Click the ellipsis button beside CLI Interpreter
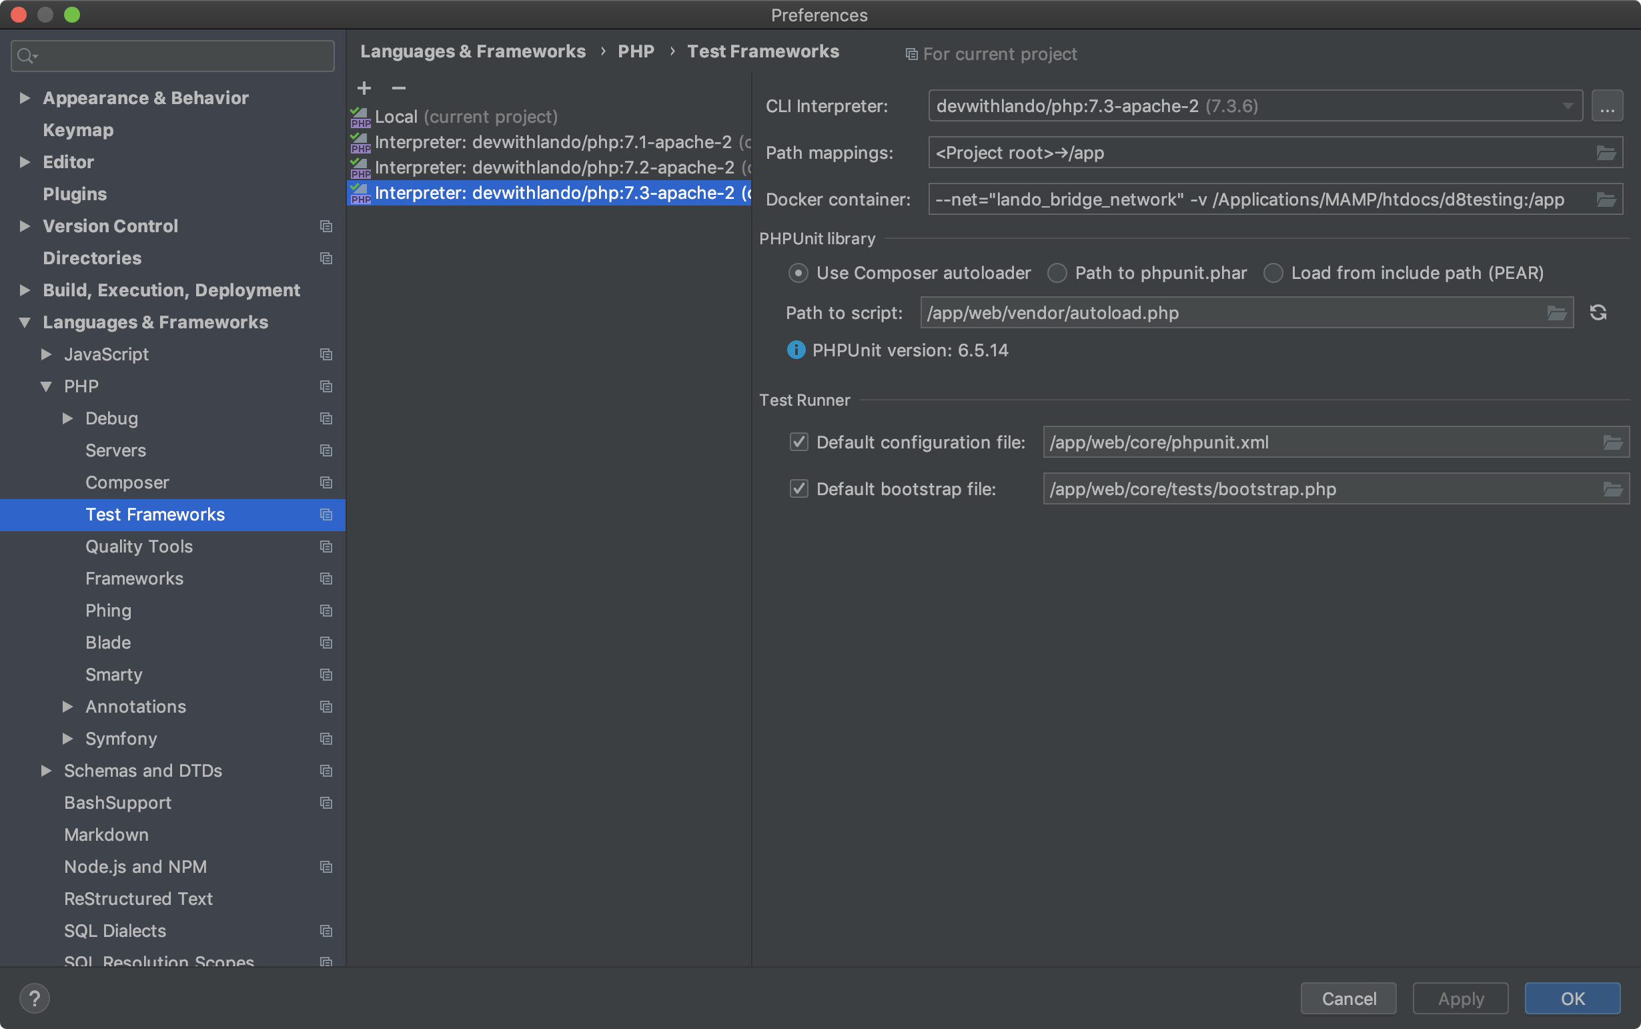The width and height of the screenshot is (1641, 1029). point(1607,106)
